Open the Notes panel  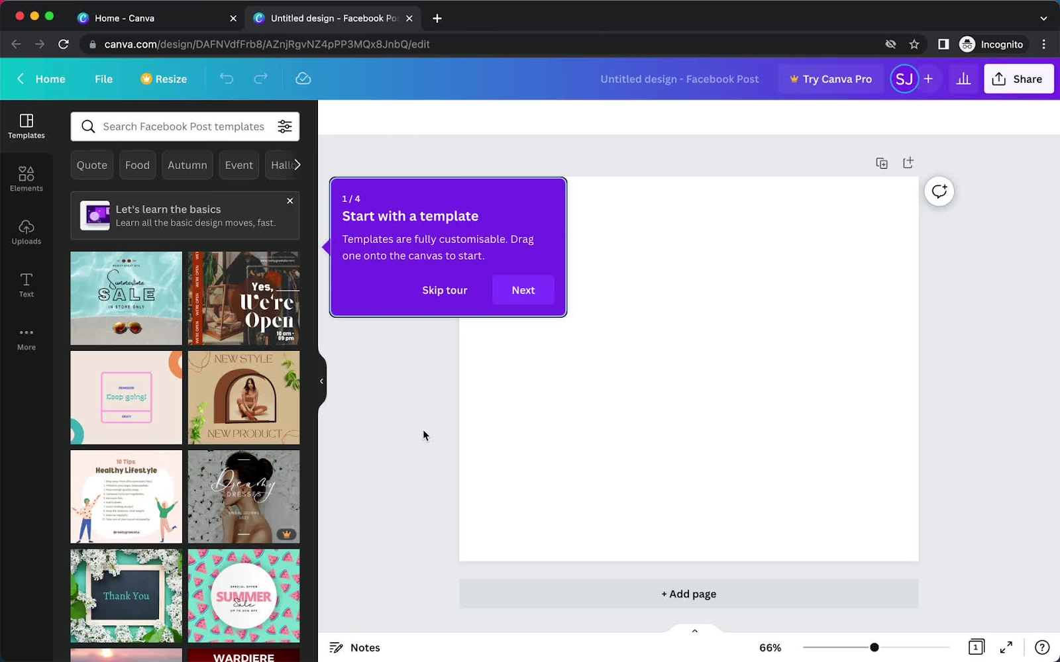pyautogui.click(x=355, y=647)
